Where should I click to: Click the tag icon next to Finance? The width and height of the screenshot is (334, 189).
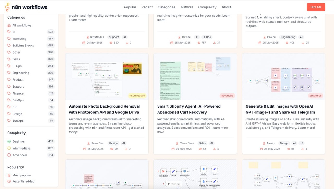pyautogui.click(x=9, y=93)
